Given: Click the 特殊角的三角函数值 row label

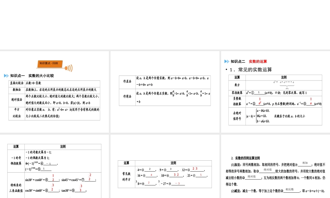Looking at the screenshot, I should pyautogui.click(x=16, y=188).
